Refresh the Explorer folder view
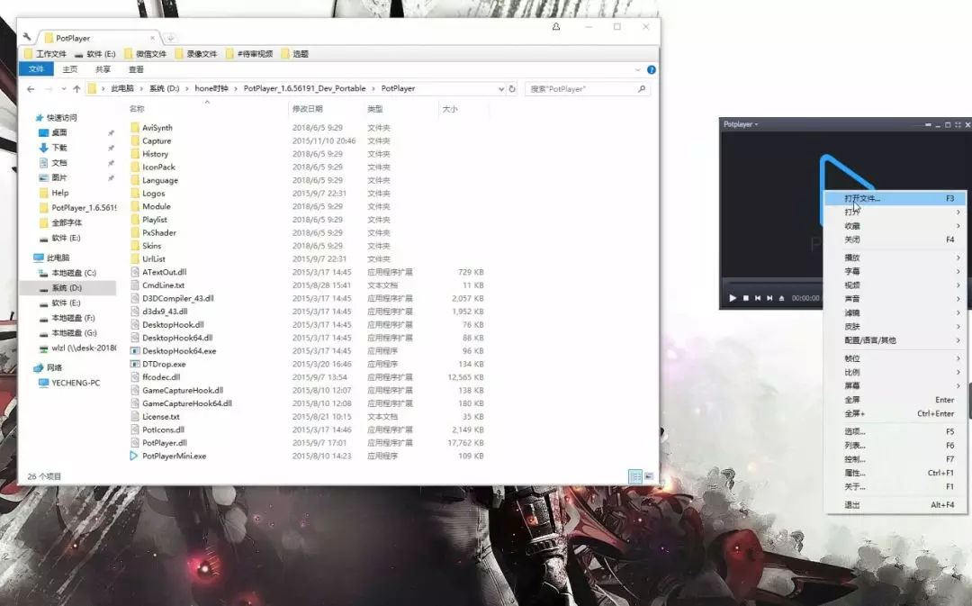 (512, 89)
